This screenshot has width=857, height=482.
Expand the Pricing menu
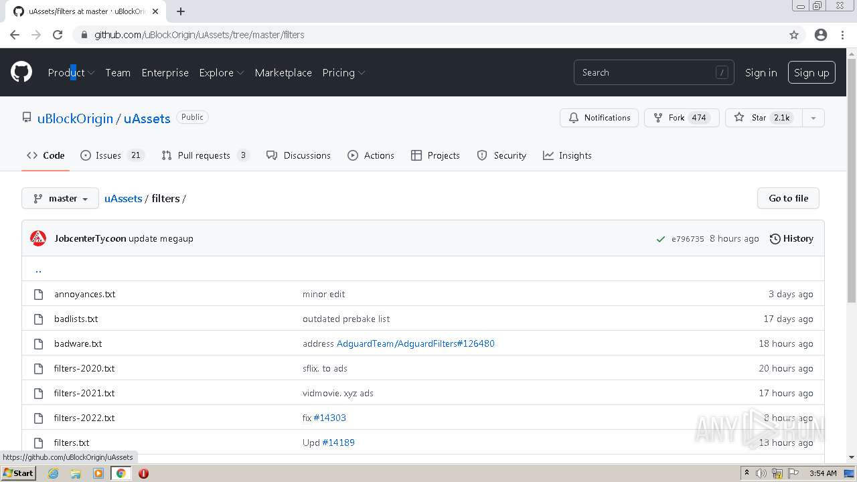343,72
